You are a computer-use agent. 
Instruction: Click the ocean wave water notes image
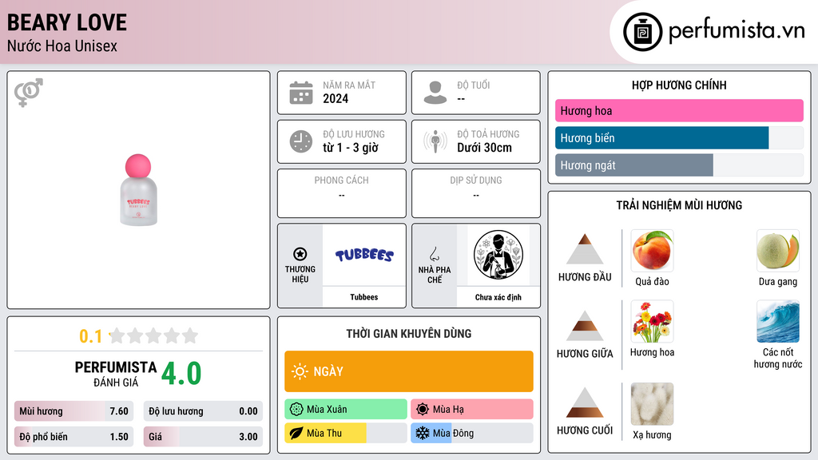778,321
